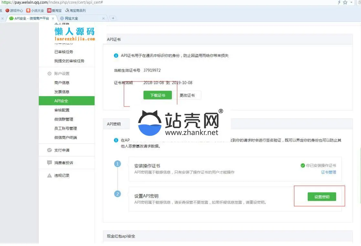Click the green 下载证书 button
This screenshot has width=361, height=246.
click(157, 95)
